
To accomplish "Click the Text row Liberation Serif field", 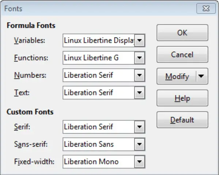I will point(99,93).
